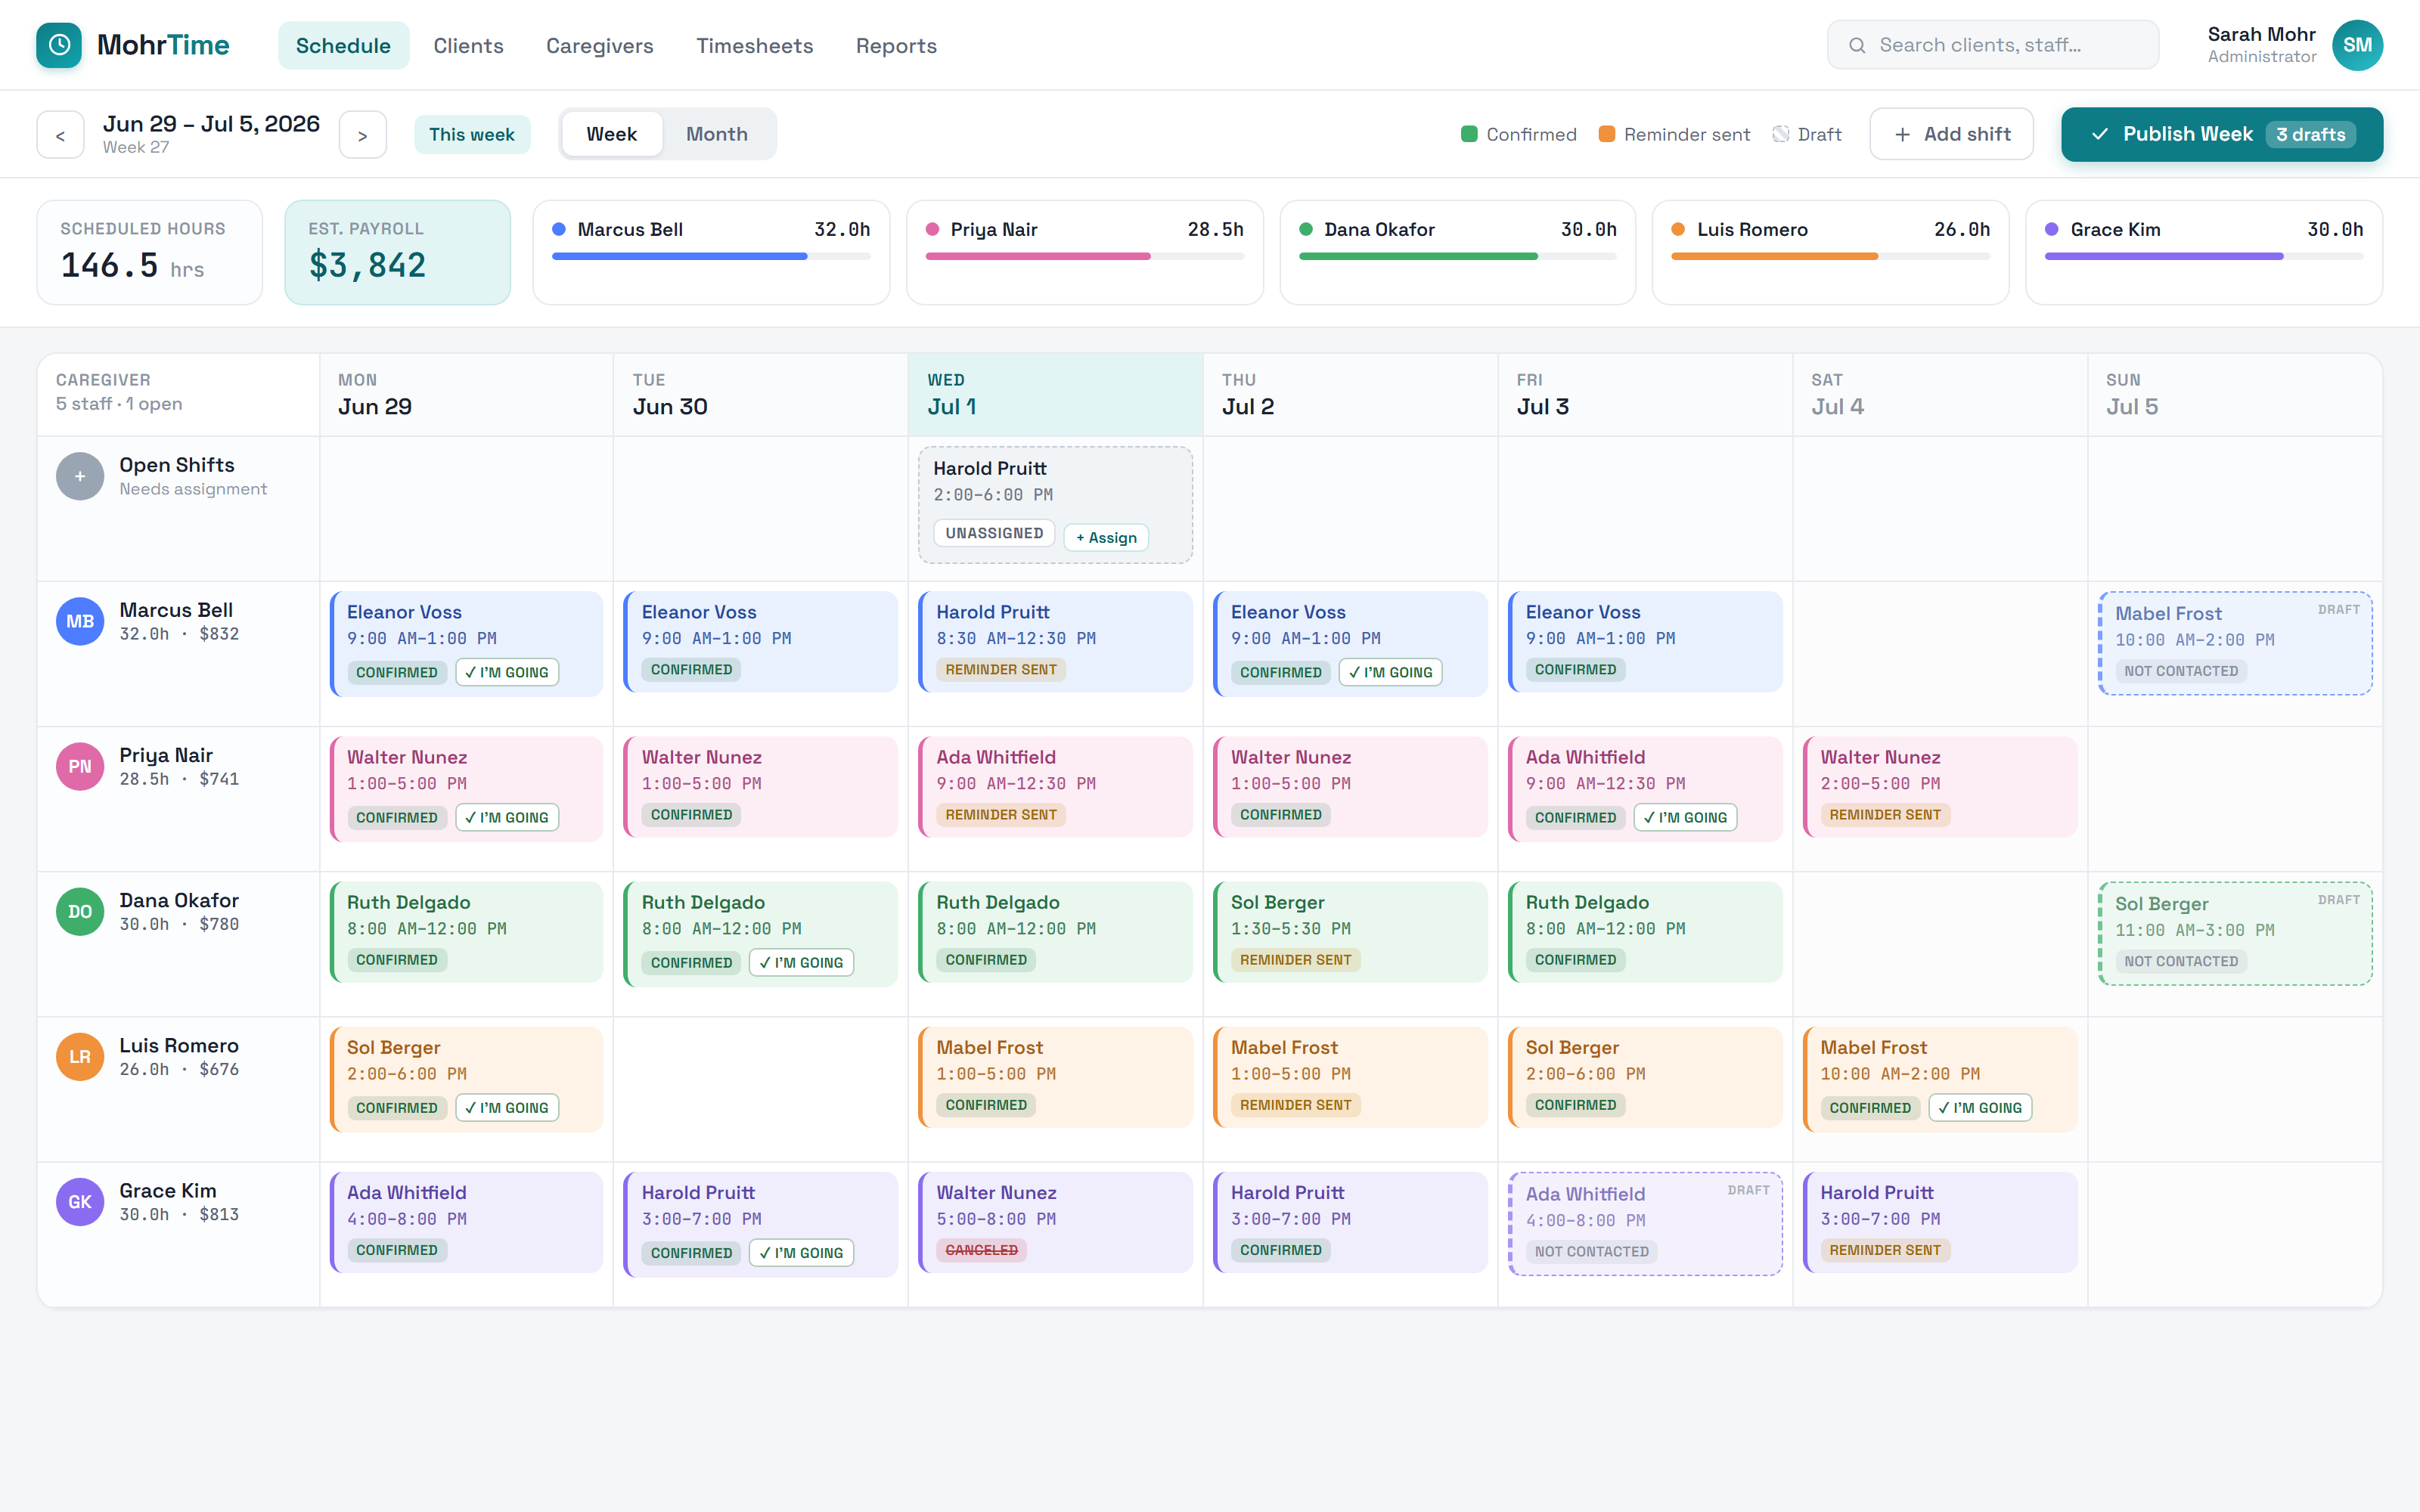Screen dimensions: 2420x1512
Task: Open Marcus Bell's hours summary card
Action: pyautogui.click(x=711, y=252)
